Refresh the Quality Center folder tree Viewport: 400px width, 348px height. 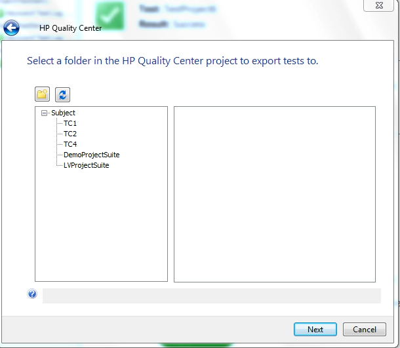62,94
